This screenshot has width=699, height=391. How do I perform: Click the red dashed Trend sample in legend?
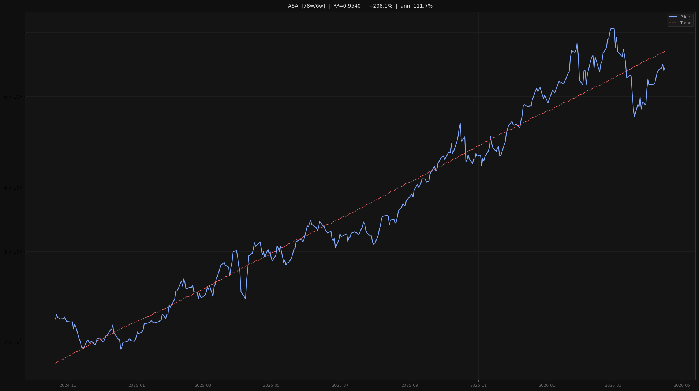tap(673, 23)
